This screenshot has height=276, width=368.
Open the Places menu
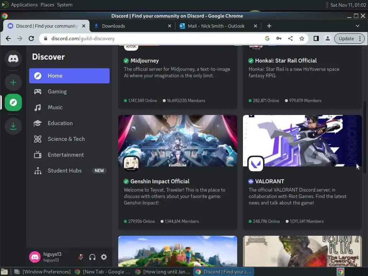coord(47,5)
